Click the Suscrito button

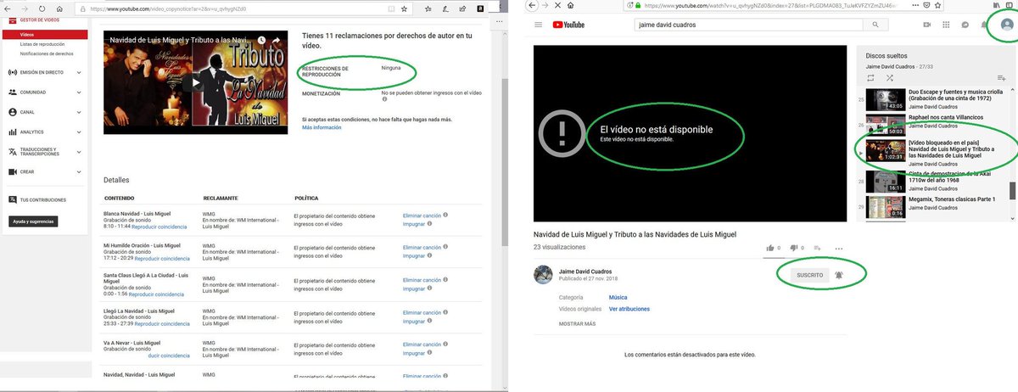809,275
